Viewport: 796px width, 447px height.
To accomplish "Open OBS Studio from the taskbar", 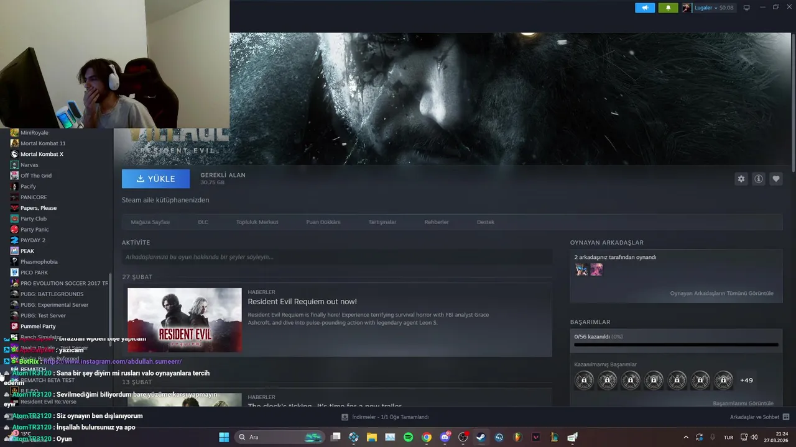I will [x=463, y=437].
